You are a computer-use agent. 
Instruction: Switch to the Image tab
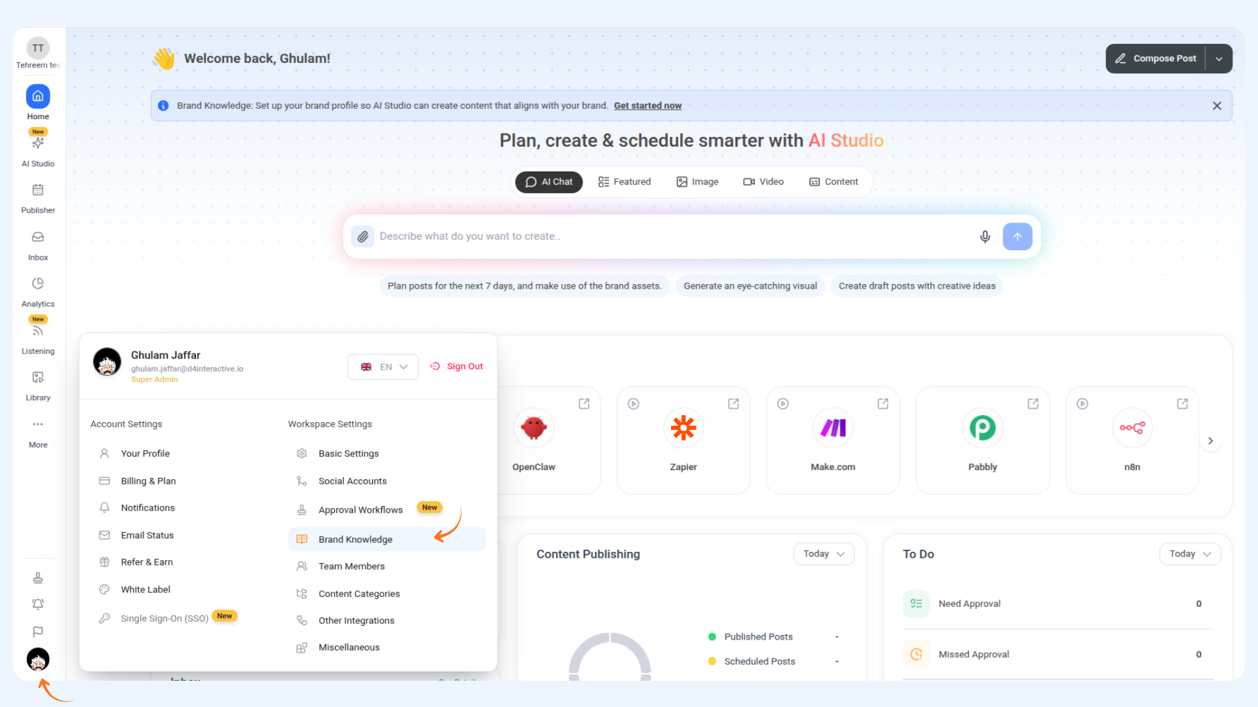tap(697, 182)
